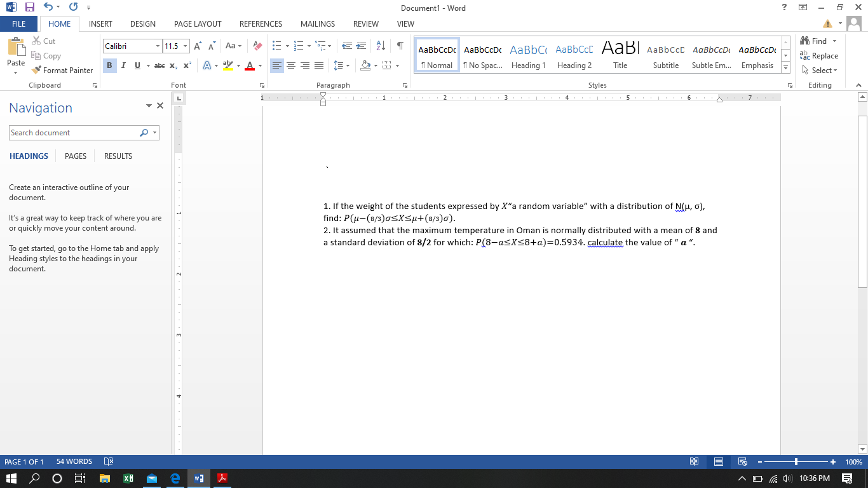The image size is (868, 488).
Task: Toggle Underline formatting
Action: [137, 66]
